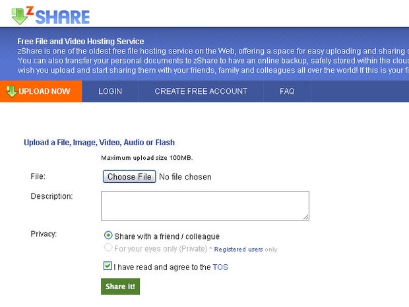Viewport: 409px width, 307px height.
Task: Open the TOS link
Action: click(220, 267)
